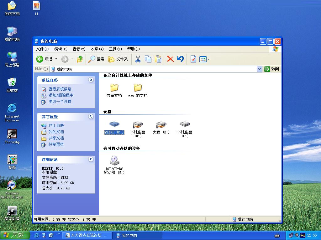The image size is (321, 240).
Task: Select the WINXP (C:) drive icon
Action: pos(114,127)
